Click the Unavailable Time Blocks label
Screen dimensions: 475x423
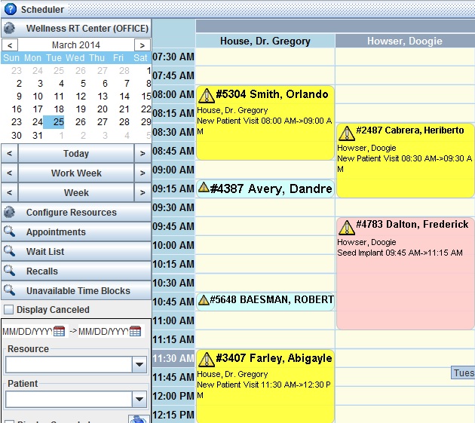(x=78, y=290)
